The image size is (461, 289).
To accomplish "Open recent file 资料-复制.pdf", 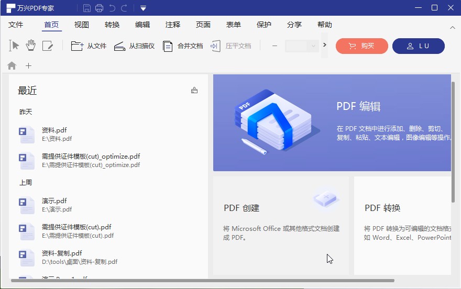I will (x=108, y=257).
